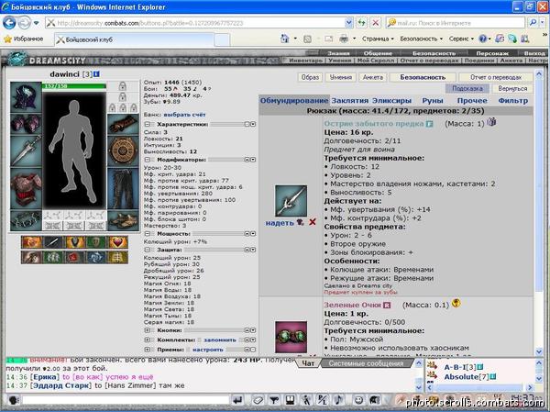Select the equipped dark pants slot
Viewport: 550px width, 412px height.
coord(123,189)
